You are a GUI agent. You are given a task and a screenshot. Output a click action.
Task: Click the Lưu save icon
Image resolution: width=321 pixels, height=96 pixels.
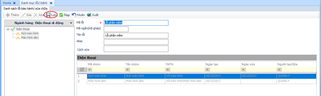[48, 15]
